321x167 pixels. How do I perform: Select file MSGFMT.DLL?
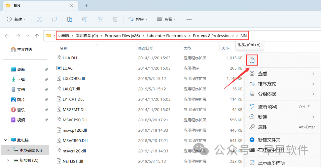click(x=75, y=109)
